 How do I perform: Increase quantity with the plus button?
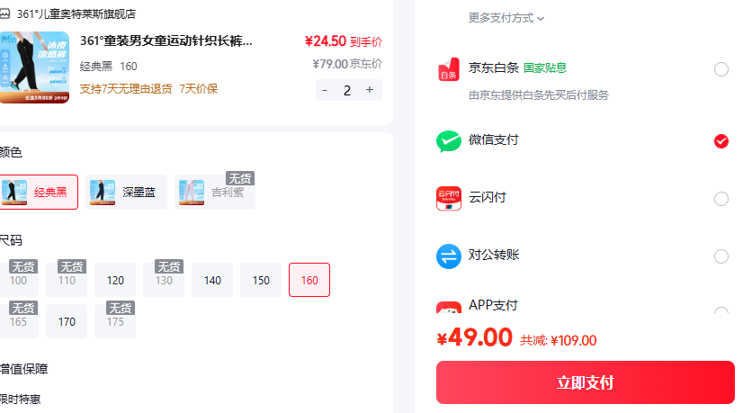pyautogui.click(x=370, y=90)
